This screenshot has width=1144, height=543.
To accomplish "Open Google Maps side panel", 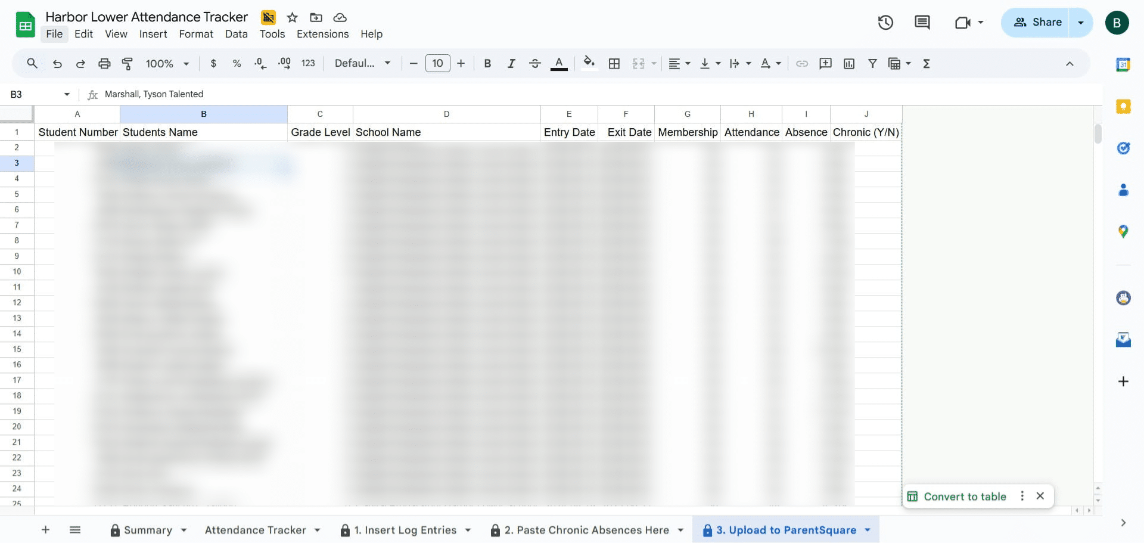I will [1123, 231].
